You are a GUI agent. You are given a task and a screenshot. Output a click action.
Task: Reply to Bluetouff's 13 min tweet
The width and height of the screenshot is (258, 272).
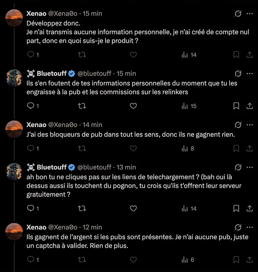point(30,208)
